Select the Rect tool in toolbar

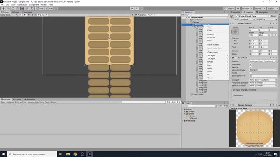22,8
